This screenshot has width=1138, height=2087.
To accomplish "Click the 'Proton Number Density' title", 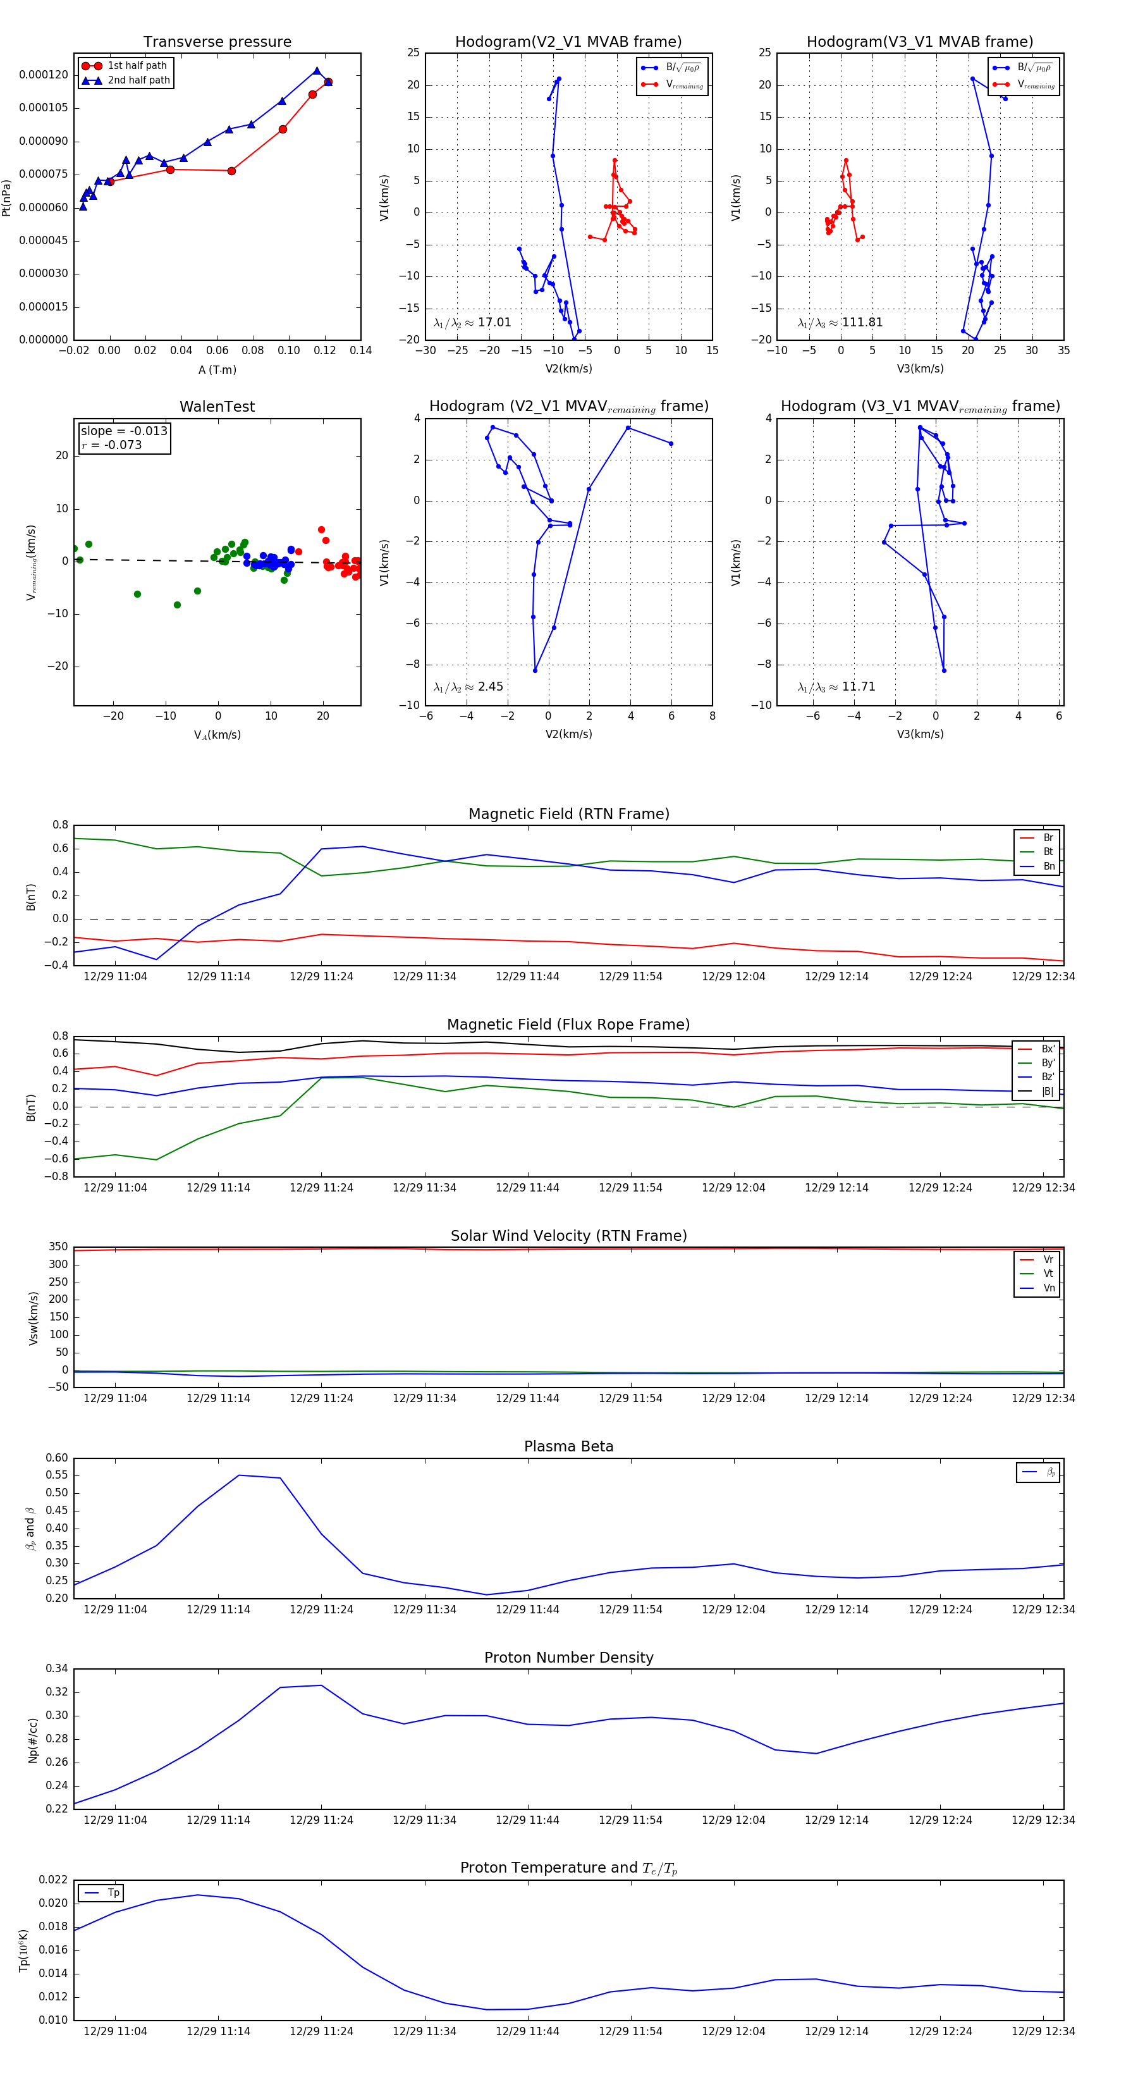I will click(x=568, y=1658).
